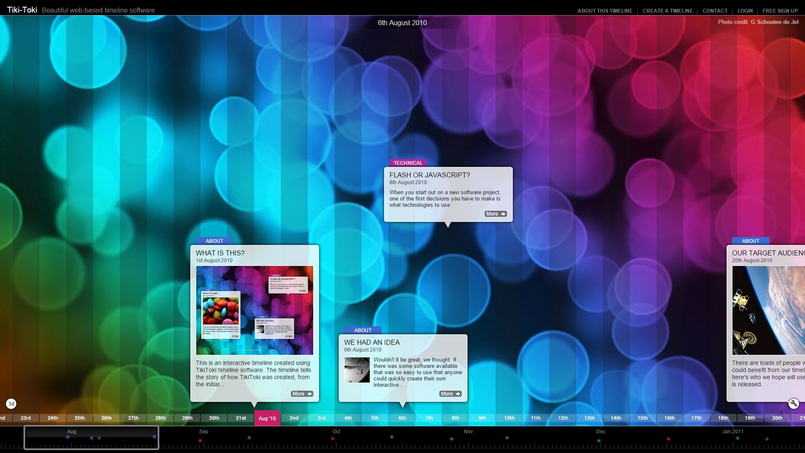Select the Technical category tag
805x453 pixels.
point(408,163)
